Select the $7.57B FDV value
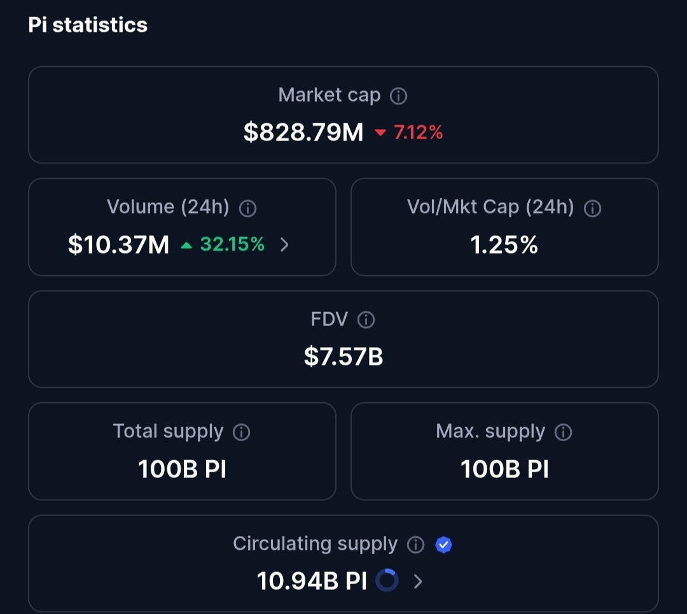This screenshot has width=687, height=614. coord(343,356)
